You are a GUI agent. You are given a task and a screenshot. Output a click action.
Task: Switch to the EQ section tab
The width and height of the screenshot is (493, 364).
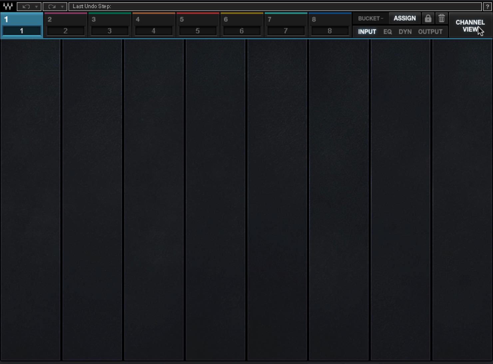387,32
